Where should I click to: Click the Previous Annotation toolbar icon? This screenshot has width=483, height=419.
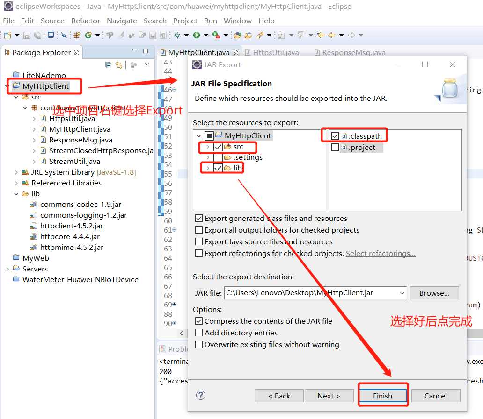tap(301, 35)
